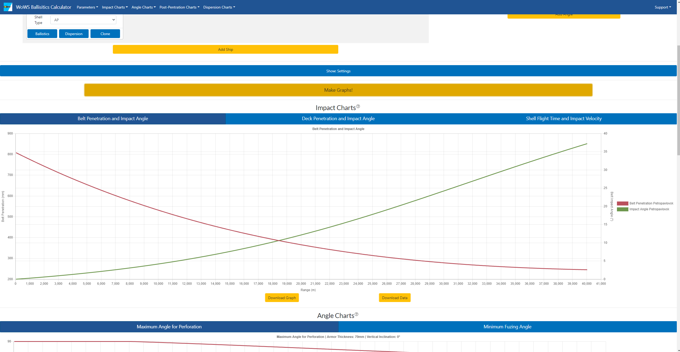This screenshot has width=680, height=352.
Task: Click the WoWS Ballistics Calculator logo icon
Action: tap(8, 7)
